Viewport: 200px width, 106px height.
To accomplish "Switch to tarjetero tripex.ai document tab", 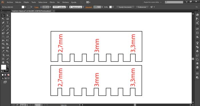I will point(31,11).
